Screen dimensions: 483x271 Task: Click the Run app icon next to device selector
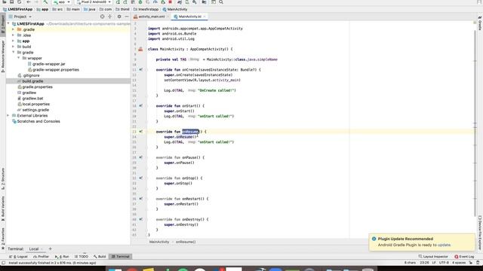[118, 2]
